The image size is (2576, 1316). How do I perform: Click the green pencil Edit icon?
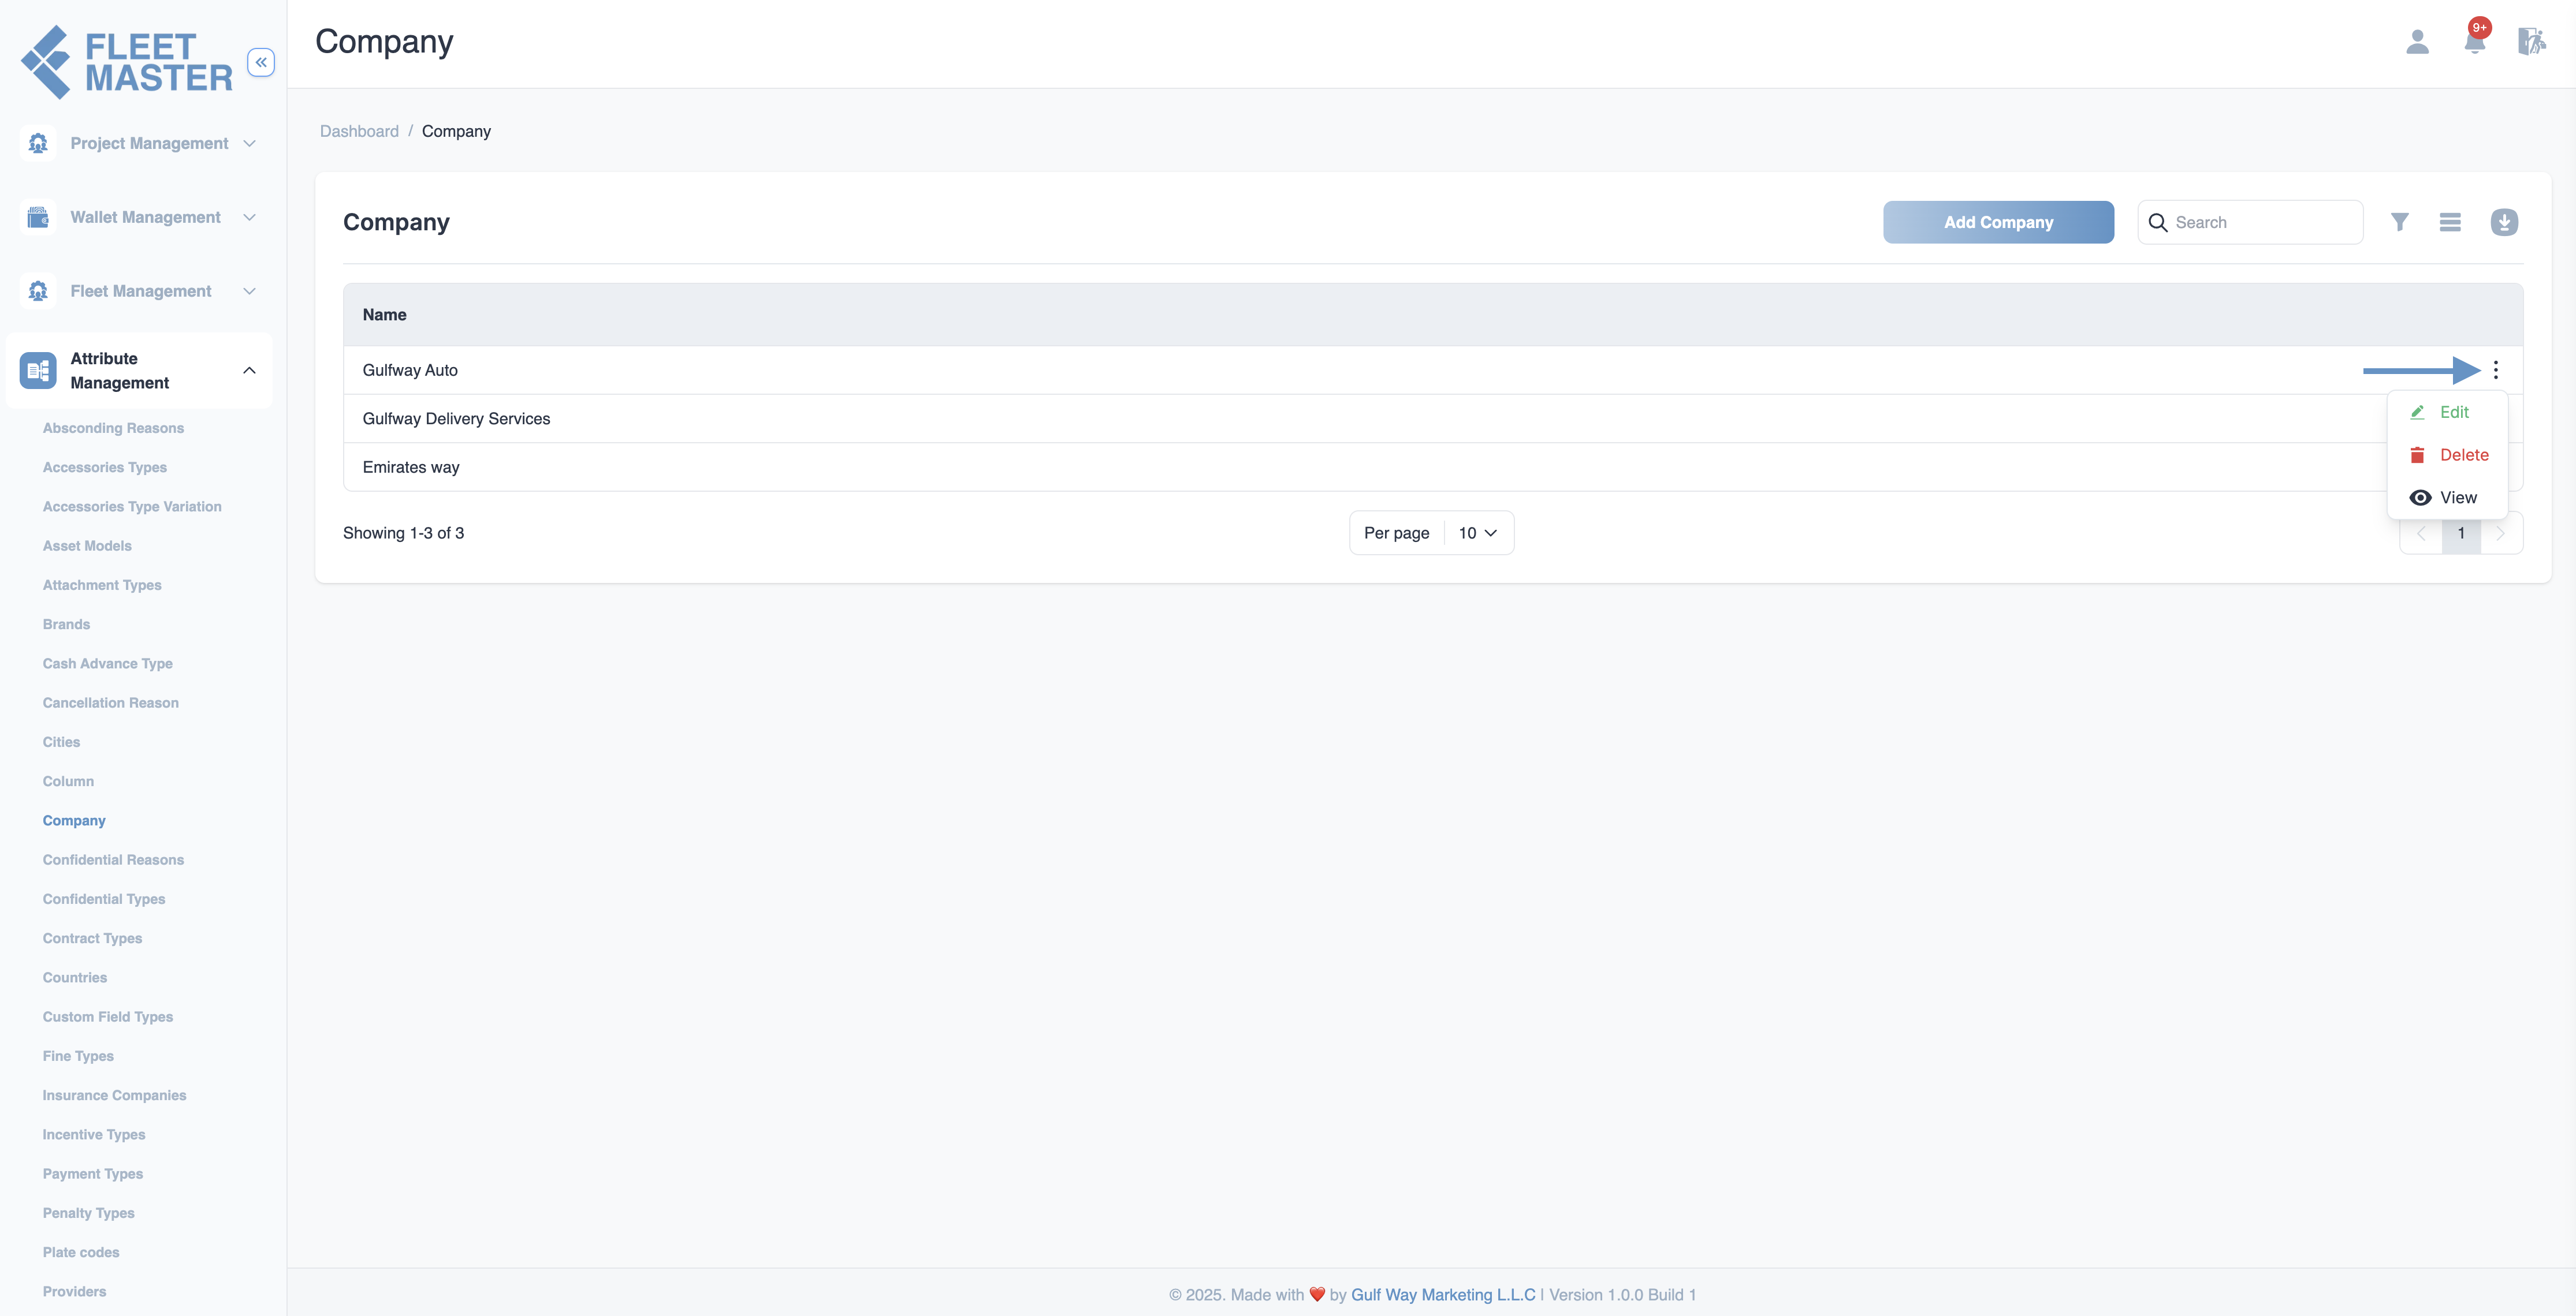tap(2417, 412)
